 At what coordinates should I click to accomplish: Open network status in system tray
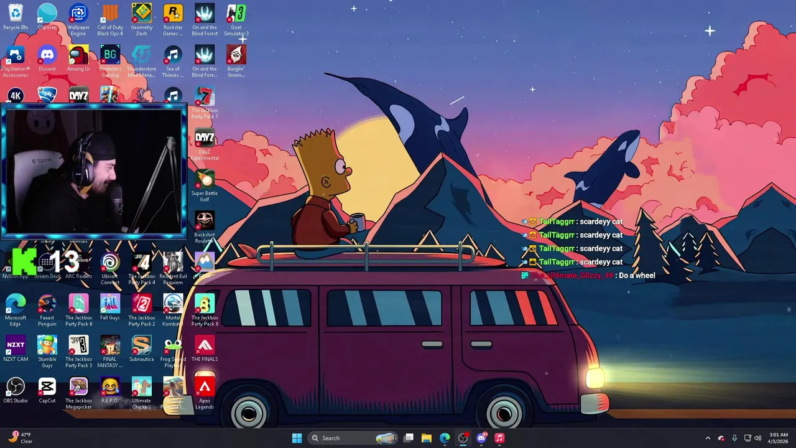[747, 438]
